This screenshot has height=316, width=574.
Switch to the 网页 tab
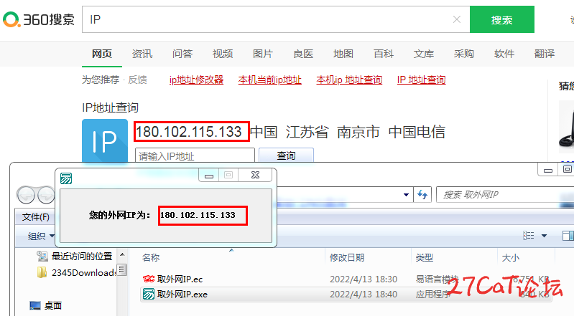point(102,54)
